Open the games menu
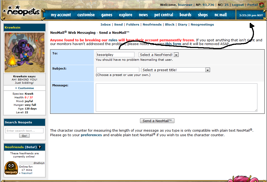 (x=107, y=15)
